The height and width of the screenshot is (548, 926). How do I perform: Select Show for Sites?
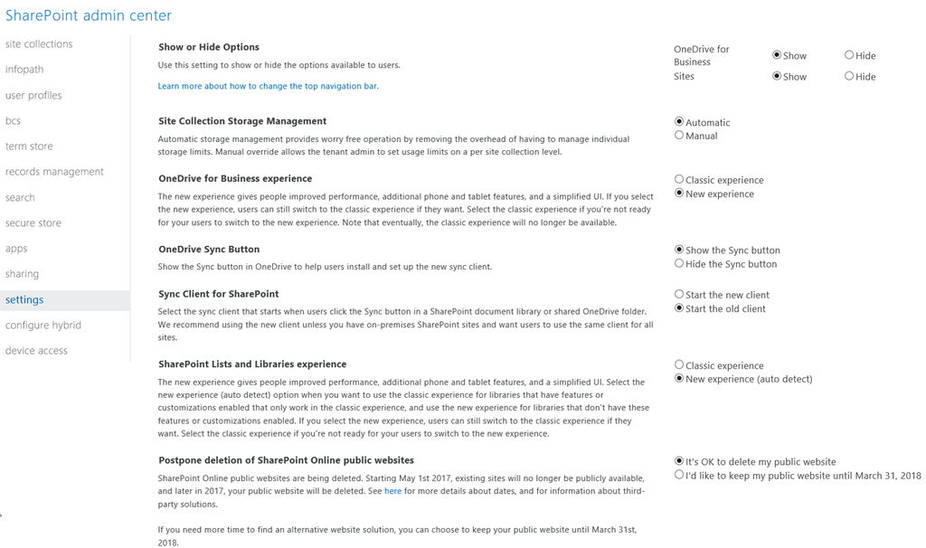click(x=777, y=77)
